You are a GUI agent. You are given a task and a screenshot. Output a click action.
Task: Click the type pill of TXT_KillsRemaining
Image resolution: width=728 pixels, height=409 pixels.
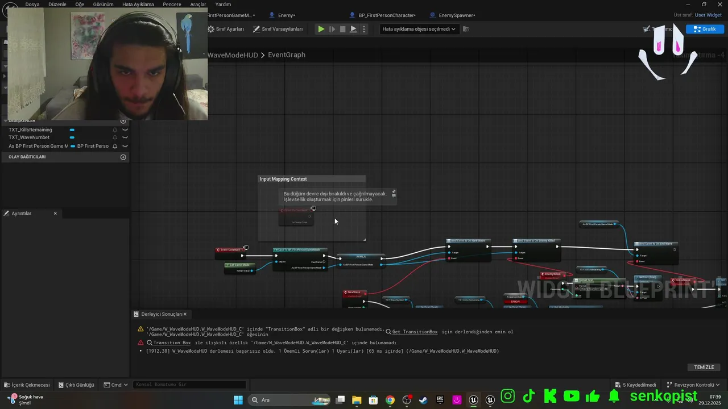[72, 130]
